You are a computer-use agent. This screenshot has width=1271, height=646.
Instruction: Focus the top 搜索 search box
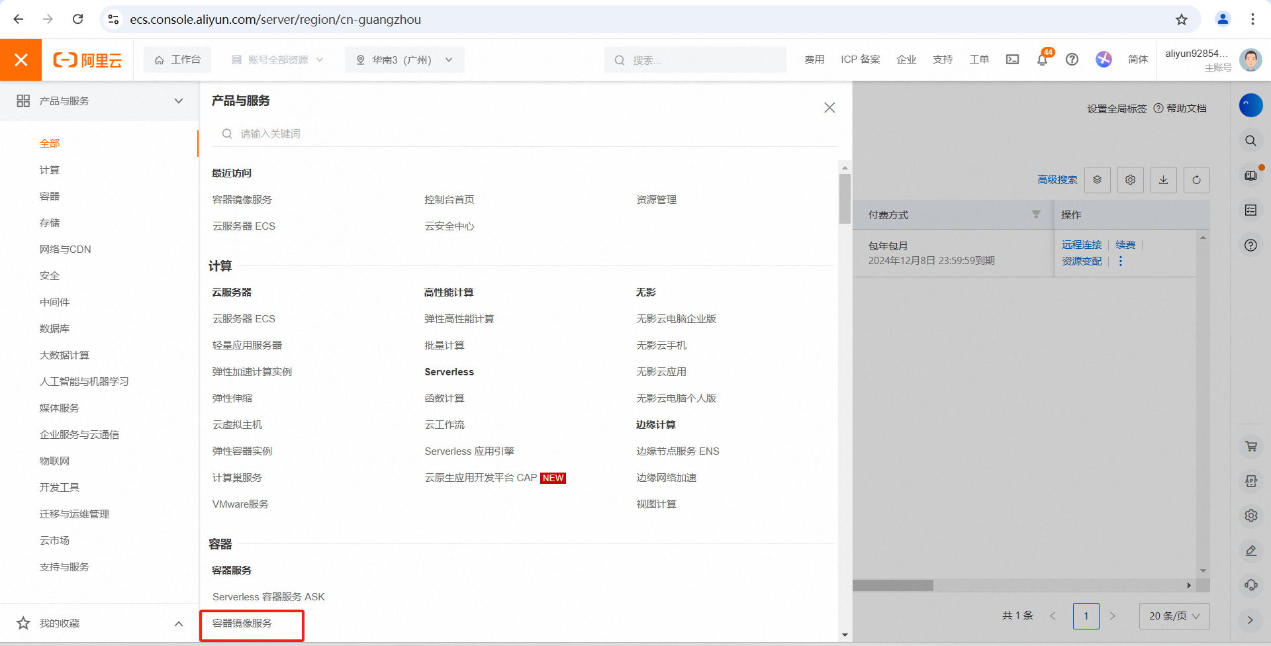(695, 60)
